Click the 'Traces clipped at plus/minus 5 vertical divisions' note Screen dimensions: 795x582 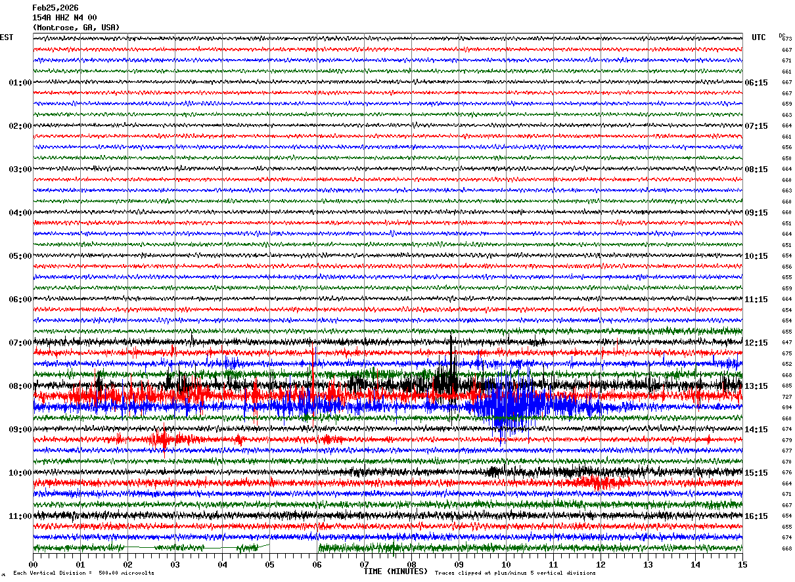click(x=515, y=573)
